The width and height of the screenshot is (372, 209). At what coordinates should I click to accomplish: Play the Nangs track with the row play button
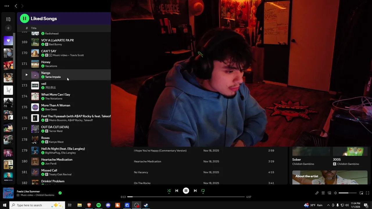26,75
